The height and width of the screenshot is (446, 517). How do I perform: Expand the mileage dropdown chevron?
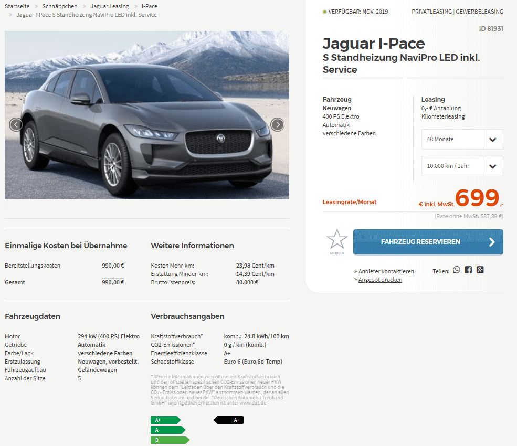(493, 166)
